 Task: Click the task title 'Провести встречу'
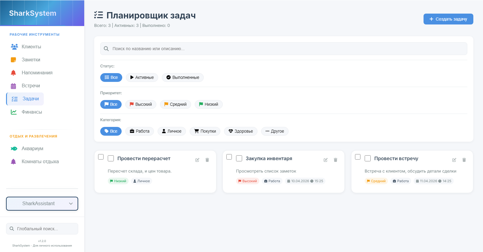click(396, 159)
